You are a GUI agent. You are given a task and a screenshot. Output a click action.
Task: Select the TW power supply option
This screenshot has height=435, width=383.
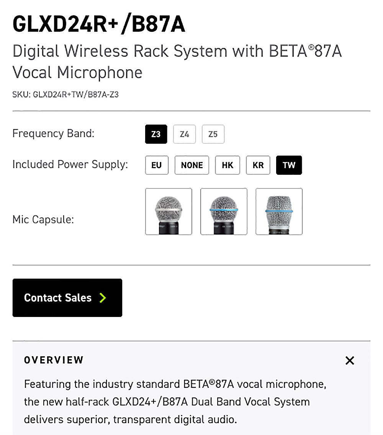click(289, 165)
